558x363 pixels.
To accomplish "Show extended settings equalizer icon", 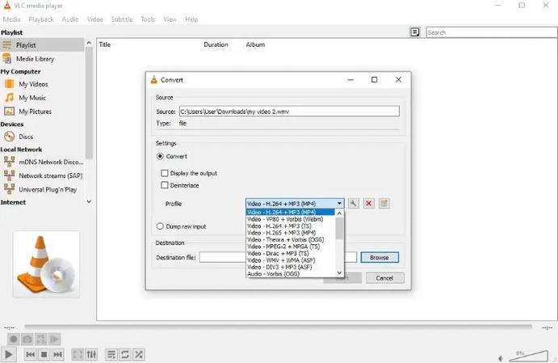I will coord(91,354).
